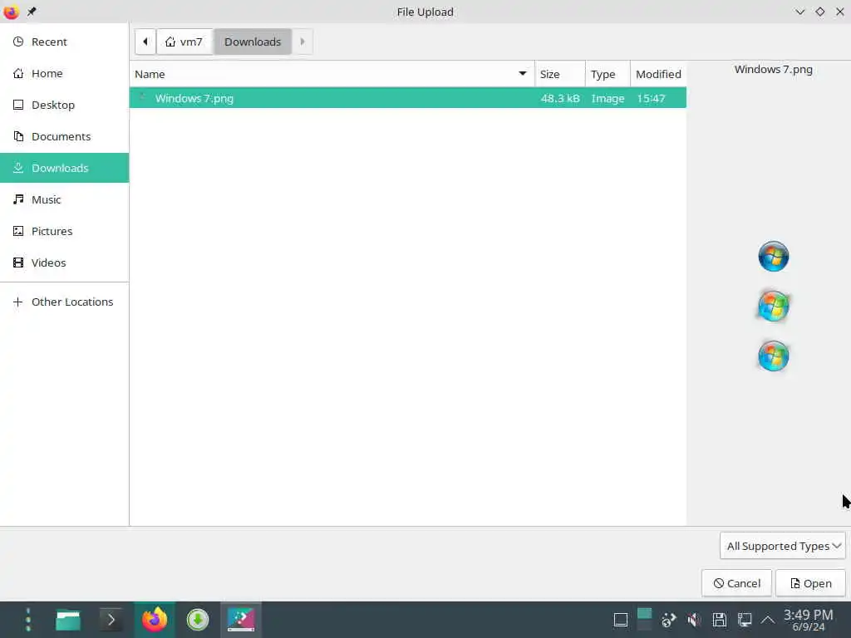Click the Recent clock icon

pos(18,42)
